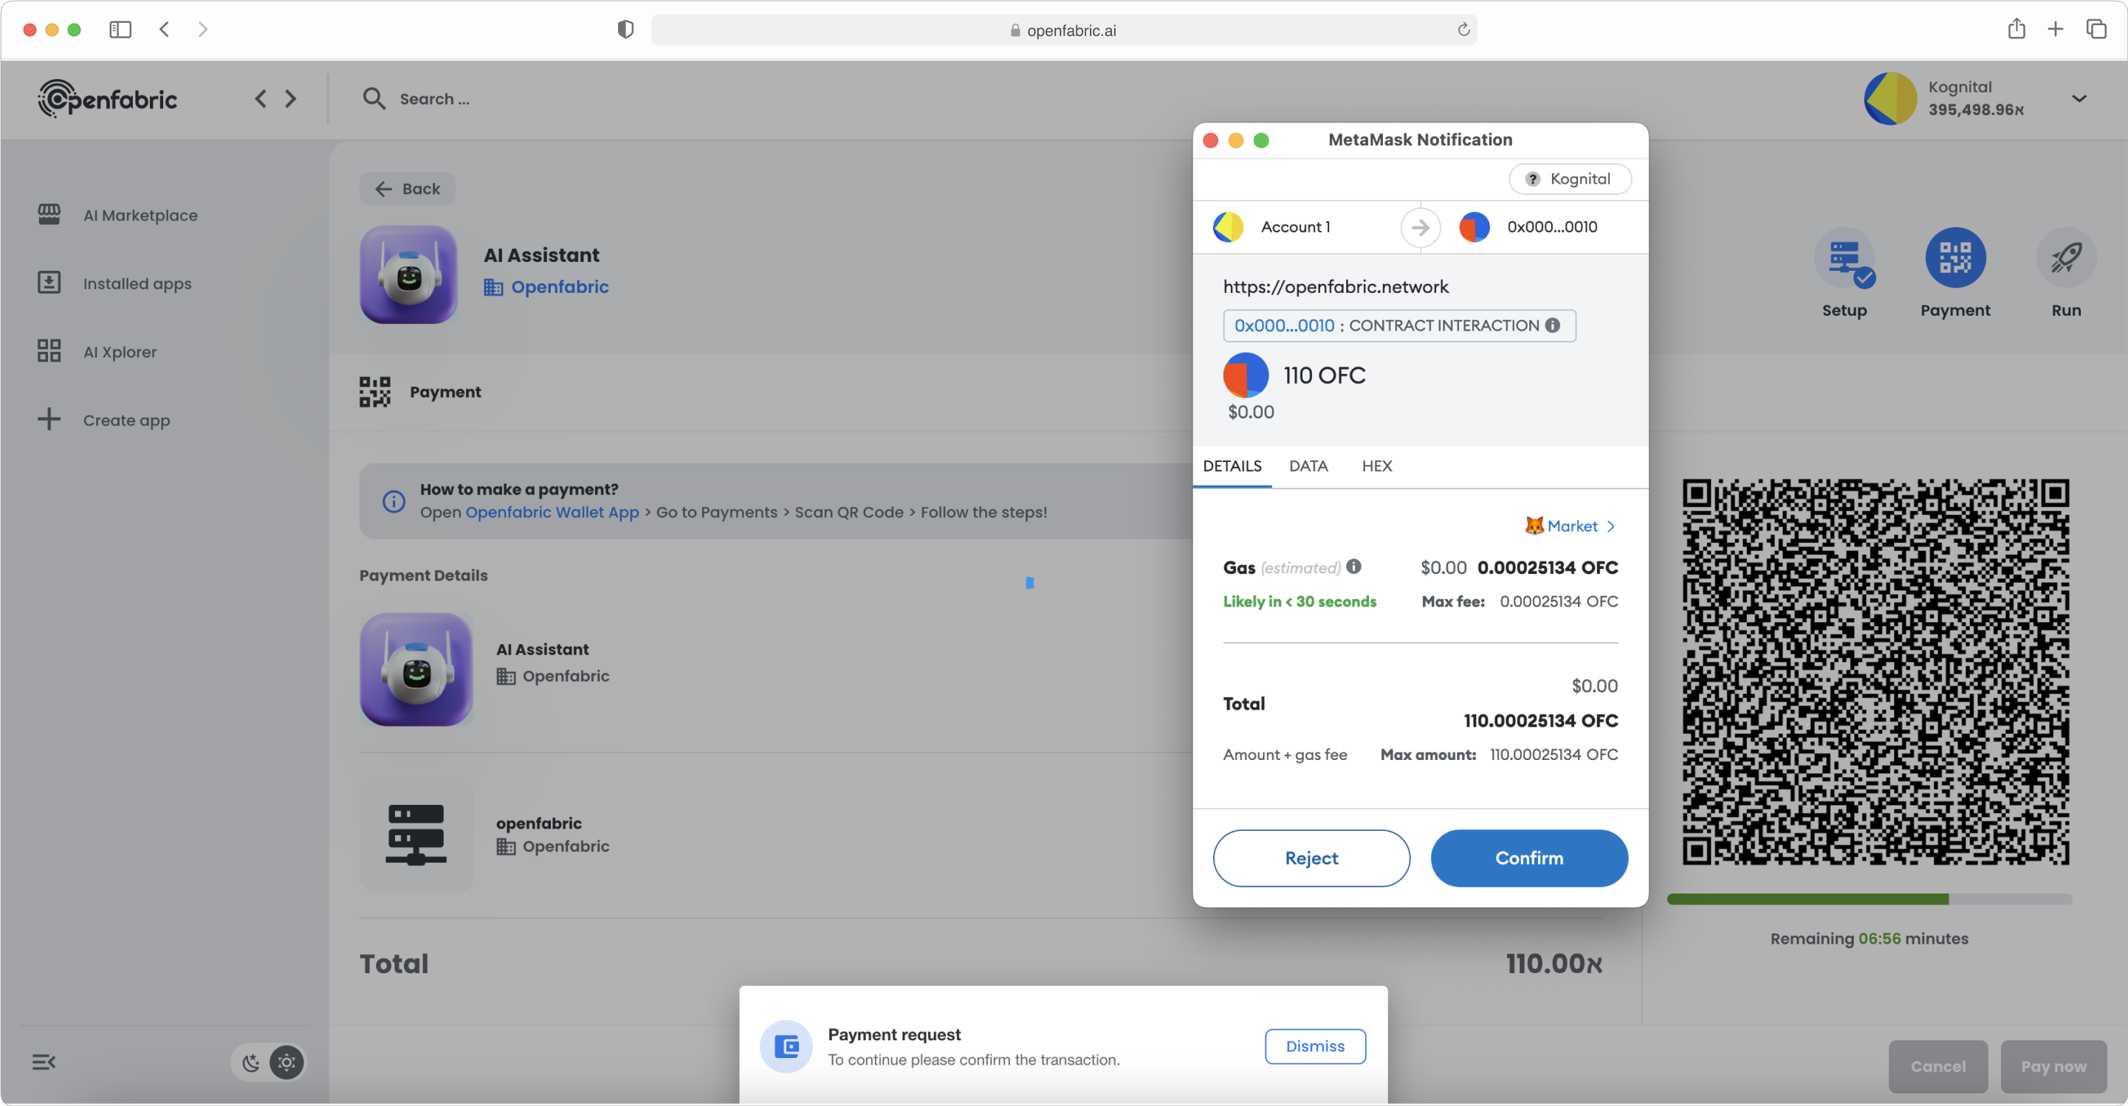
Task: Show Safari tab overview icon
Action: 2096,30
